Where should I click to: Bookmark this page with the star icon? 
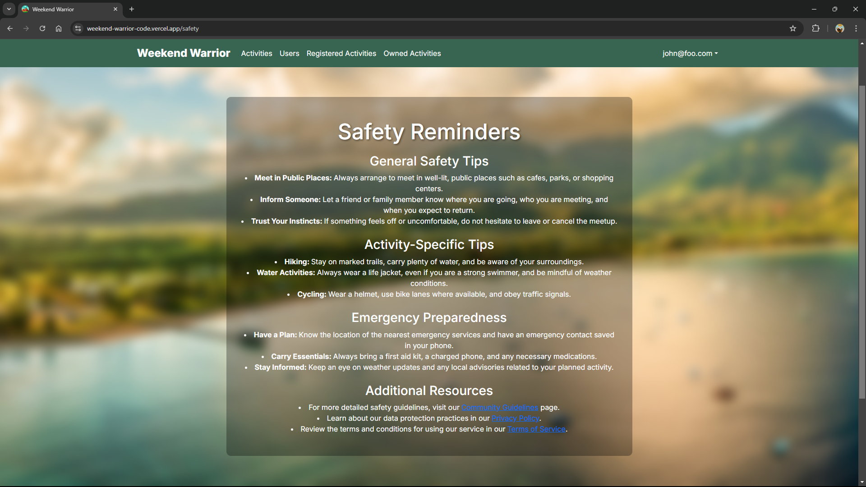793,28
